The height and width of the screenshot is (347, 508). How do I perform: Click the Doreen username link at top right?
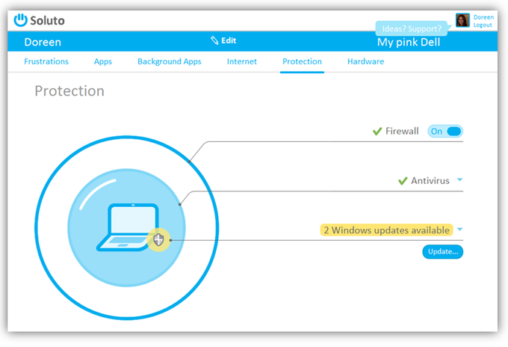click(483, 17)
